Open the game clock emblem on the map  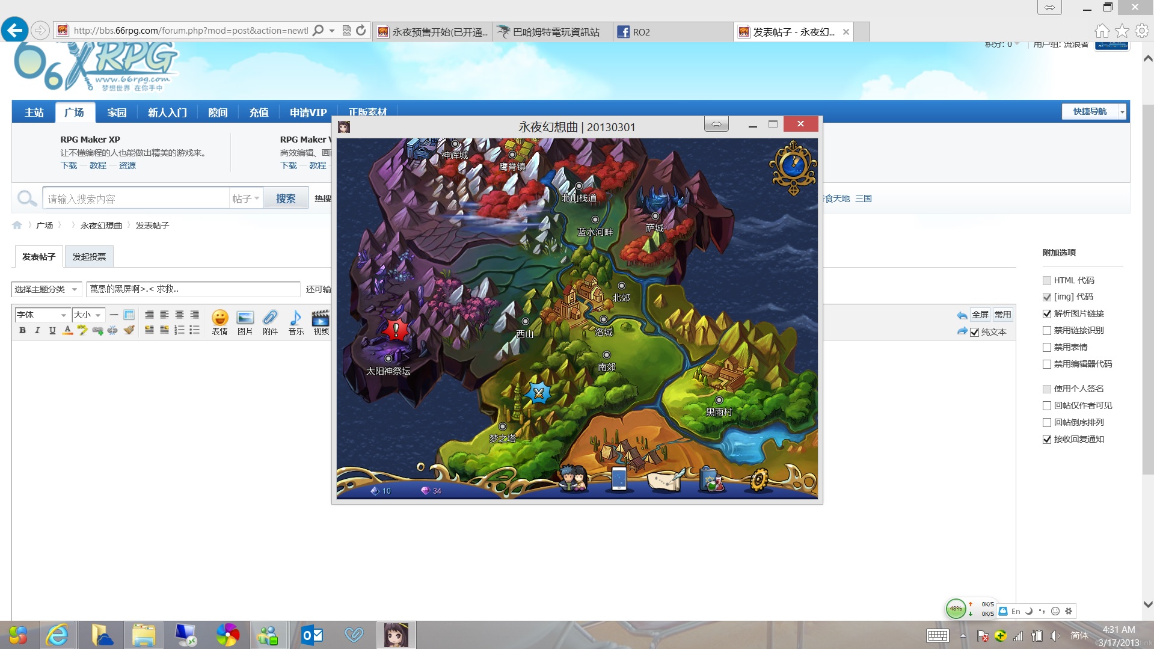coord(793,168)
